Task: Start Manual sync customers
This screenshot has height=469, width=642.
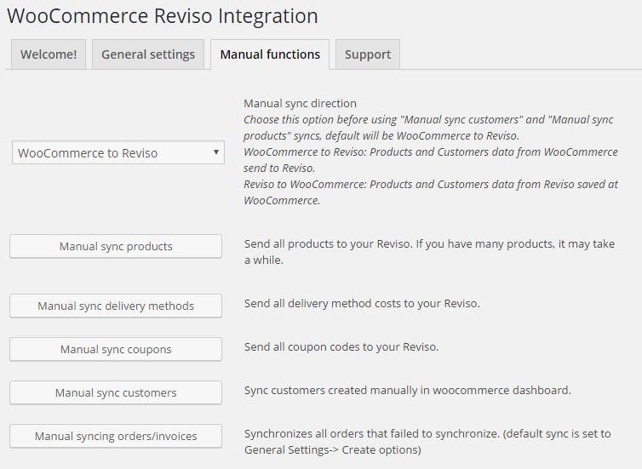Action: (x=116, y=392)
